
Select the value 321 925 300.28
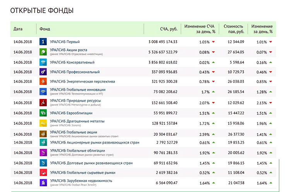164,82
